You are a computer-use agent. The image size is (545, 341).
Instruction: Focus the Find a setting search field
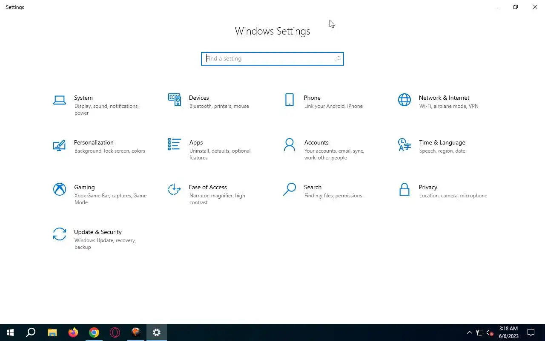coord(272,59)
